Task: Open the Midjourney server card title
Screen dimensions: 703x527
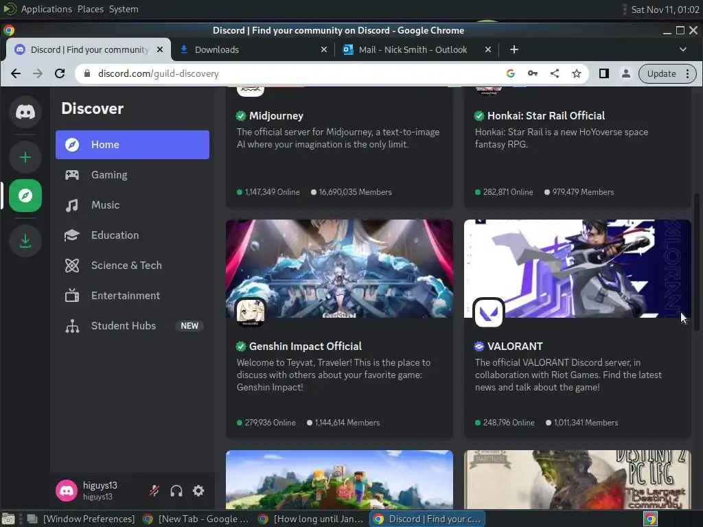Action: point(276,115)
